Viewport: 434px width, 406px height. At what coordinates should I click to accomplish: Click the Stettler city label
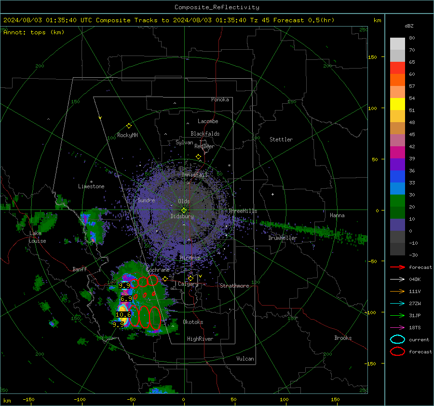(281, 140)
